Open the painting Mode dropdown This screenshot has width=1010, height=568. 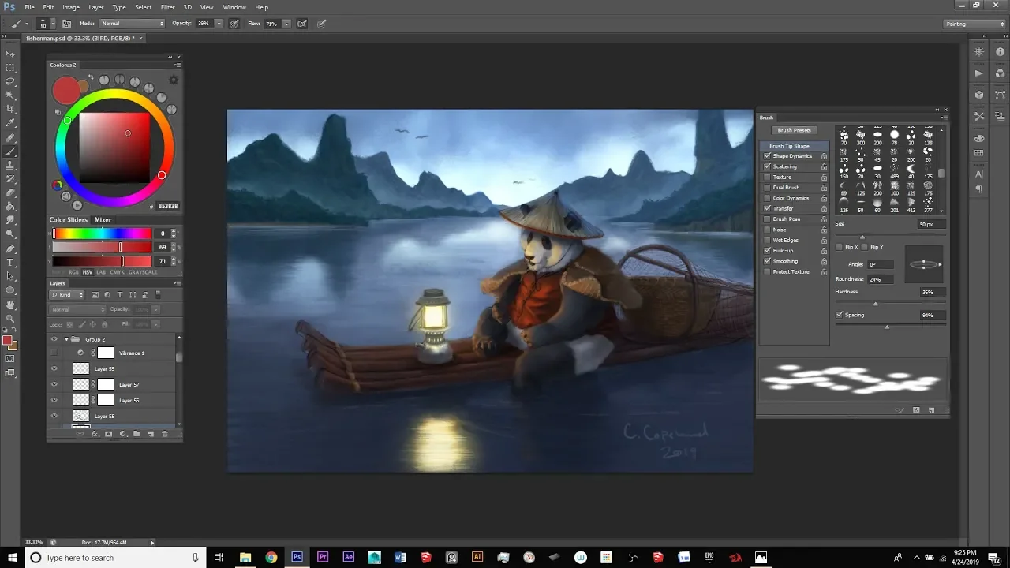pyautogui.click(x=132, y=24)
